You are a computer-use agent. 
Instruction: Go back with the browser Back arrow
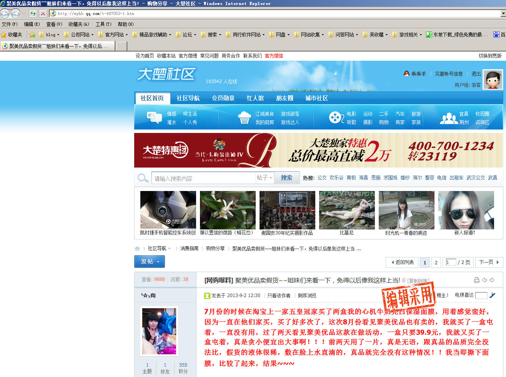[5, 13]
